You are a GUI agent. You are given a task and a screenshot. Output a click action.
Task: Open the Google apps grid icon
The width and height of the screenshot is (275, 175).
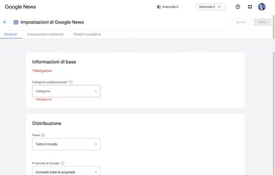pos(250,7)
